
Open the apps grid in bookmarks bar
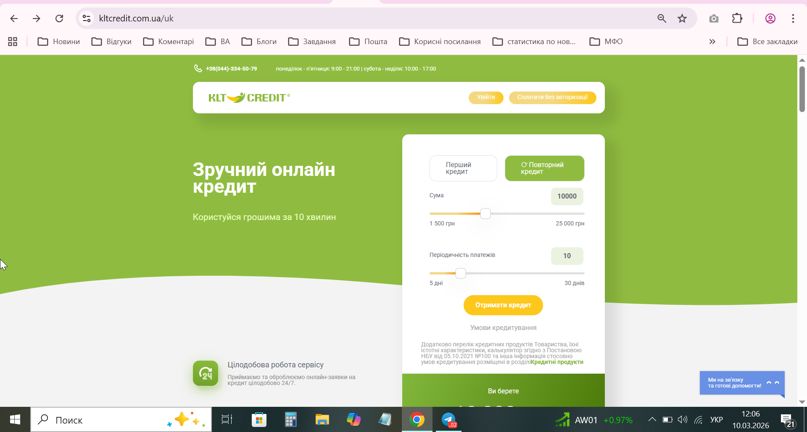[13, 42]
